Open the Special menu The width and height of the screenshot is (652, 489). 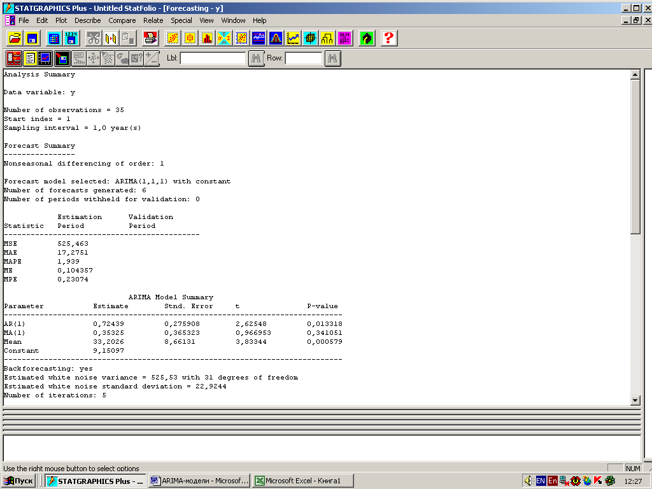coord(181,20)
